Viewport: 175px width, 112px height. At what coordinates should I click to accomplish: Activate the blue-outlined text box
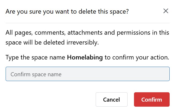coord(88,74)
